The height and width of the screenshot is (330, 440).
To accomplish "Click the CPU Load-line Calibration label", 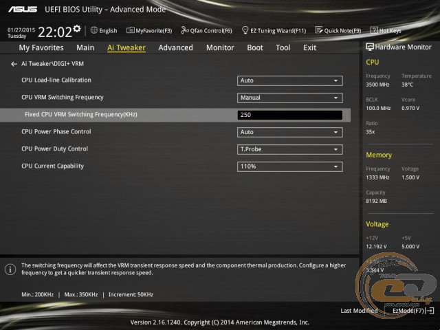I will [x=56, y=80].
